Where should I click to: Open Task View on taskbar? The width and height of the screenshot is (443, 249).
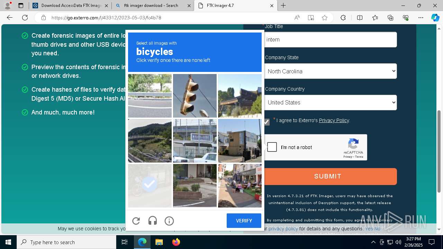tap(125, 242)
